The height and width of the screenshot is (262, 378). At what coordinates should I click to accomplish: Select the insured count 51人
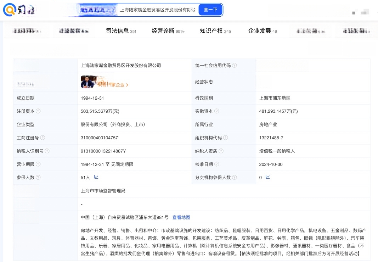(x=85, y=178)
